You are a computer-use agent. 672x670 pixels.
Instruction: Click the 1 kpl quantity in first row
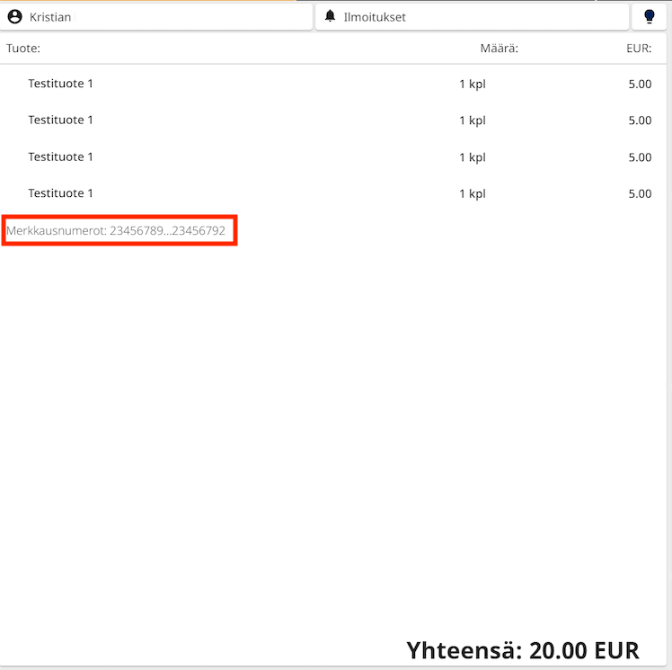472,84
